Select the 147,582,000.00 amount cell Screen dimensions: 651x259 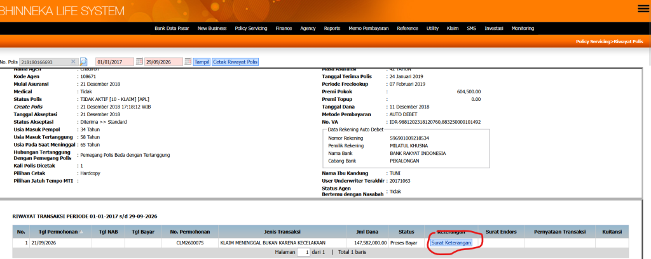(367, 243)
